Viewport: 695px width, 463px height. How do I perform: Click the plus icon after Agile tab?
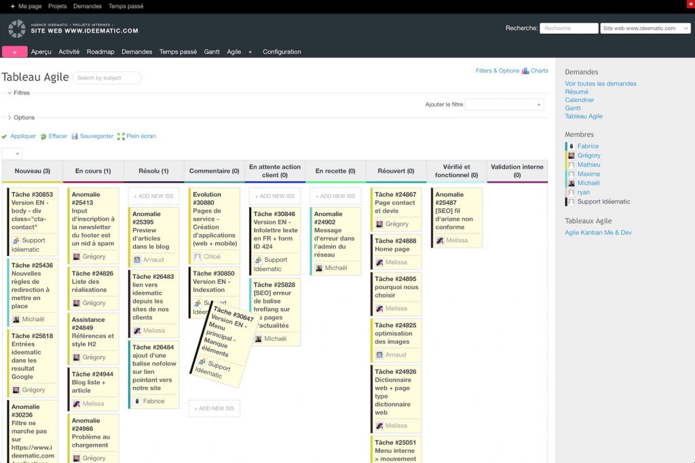pos(250,52)
